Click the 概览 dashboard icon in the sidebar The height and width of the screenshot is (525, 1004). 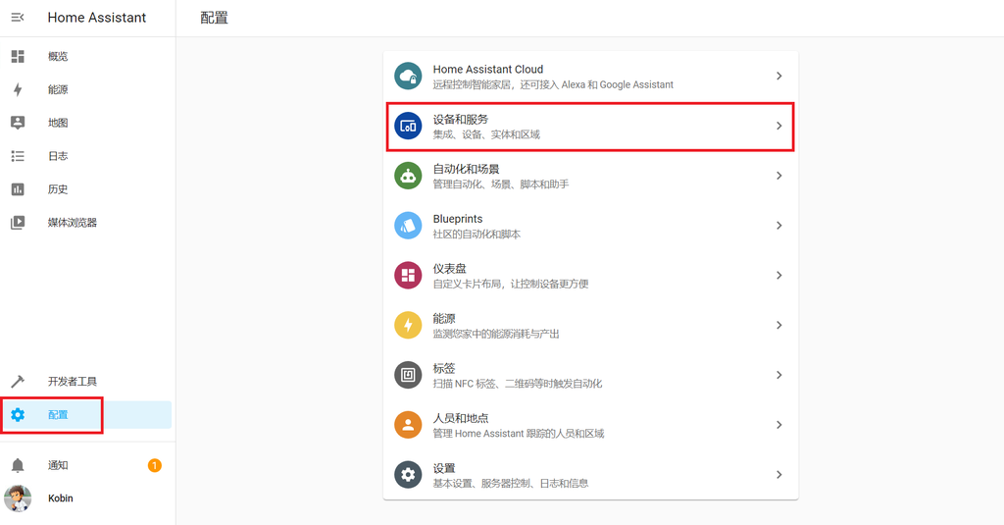[x=18, y=56]
